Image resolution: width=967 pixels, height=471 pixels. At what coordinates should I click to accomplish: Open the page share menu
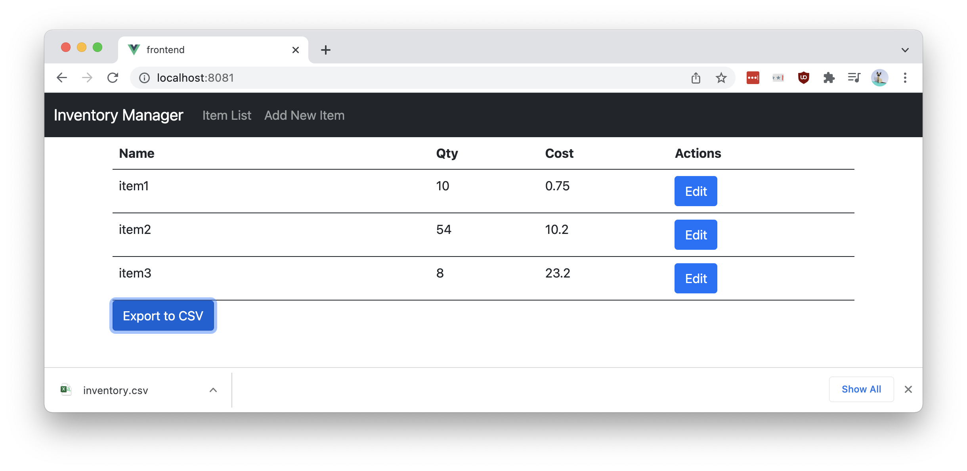(696, 78)
